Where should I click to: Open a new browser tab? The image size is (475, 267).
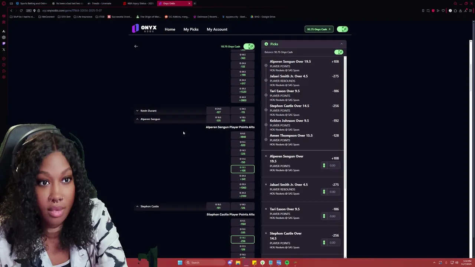(x=194, y=3)
